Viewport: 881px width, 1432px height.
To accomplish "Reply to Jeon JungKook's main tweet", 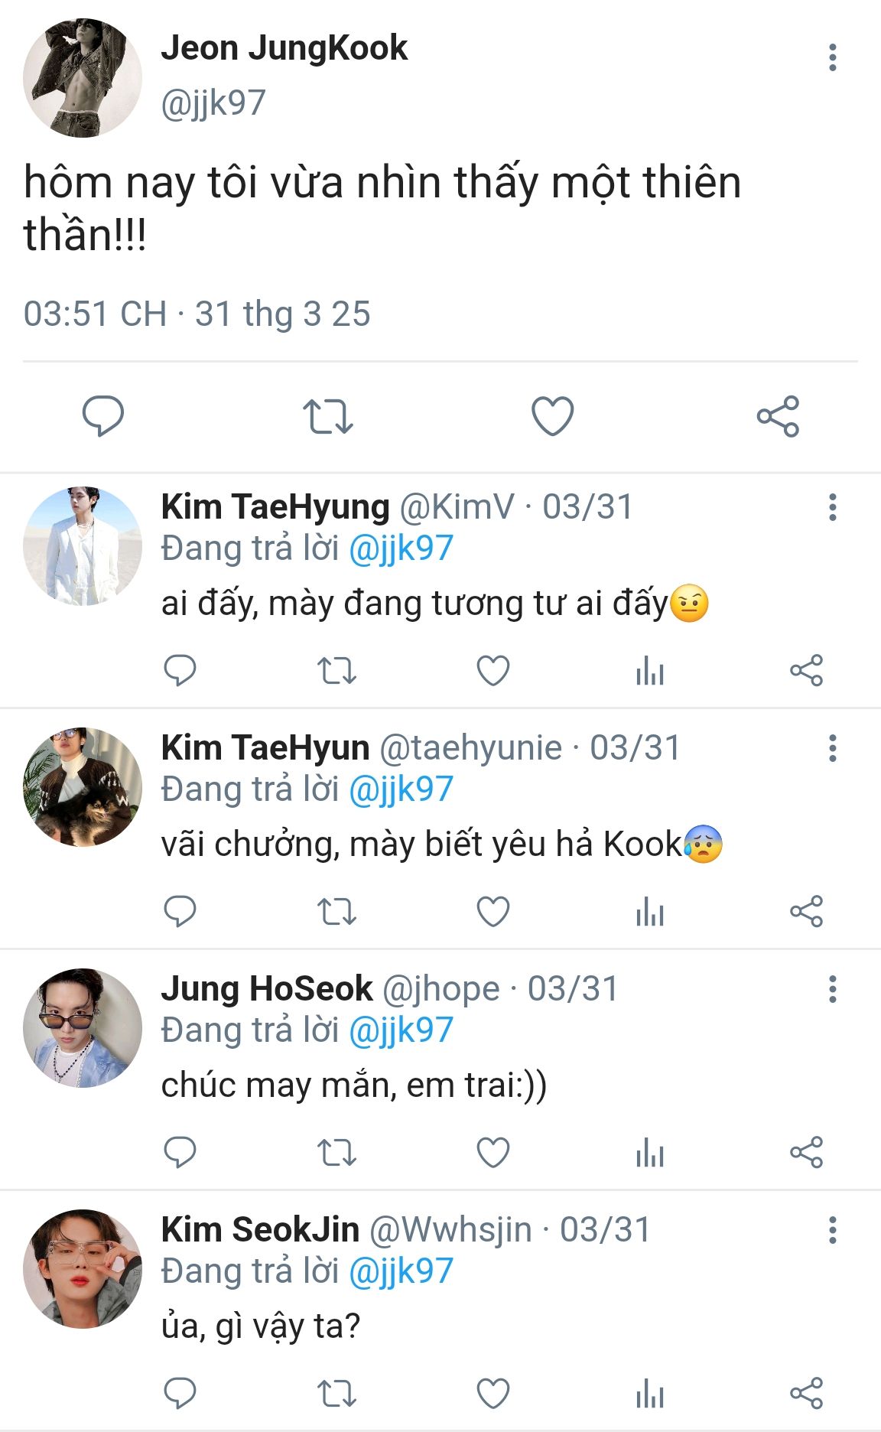I will pyautogui.click(x=102, y=416).
